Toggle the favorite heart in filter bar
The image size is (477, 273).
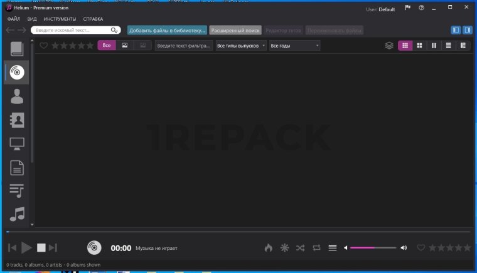tap(44, 46)
